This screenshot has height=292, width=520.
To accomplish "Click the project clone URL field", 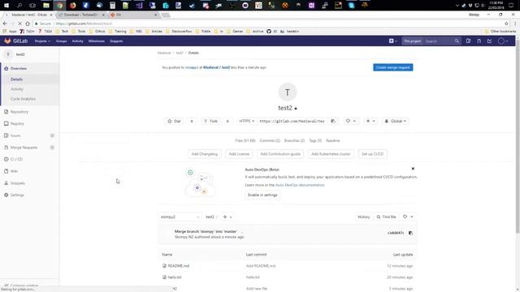I will pos(293,121).
